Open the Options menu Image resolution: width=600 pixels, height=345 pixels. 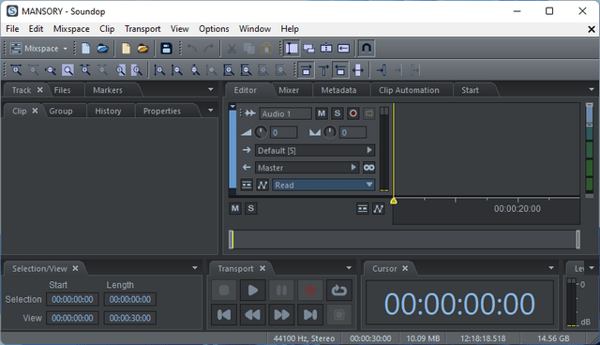point(214,29)
